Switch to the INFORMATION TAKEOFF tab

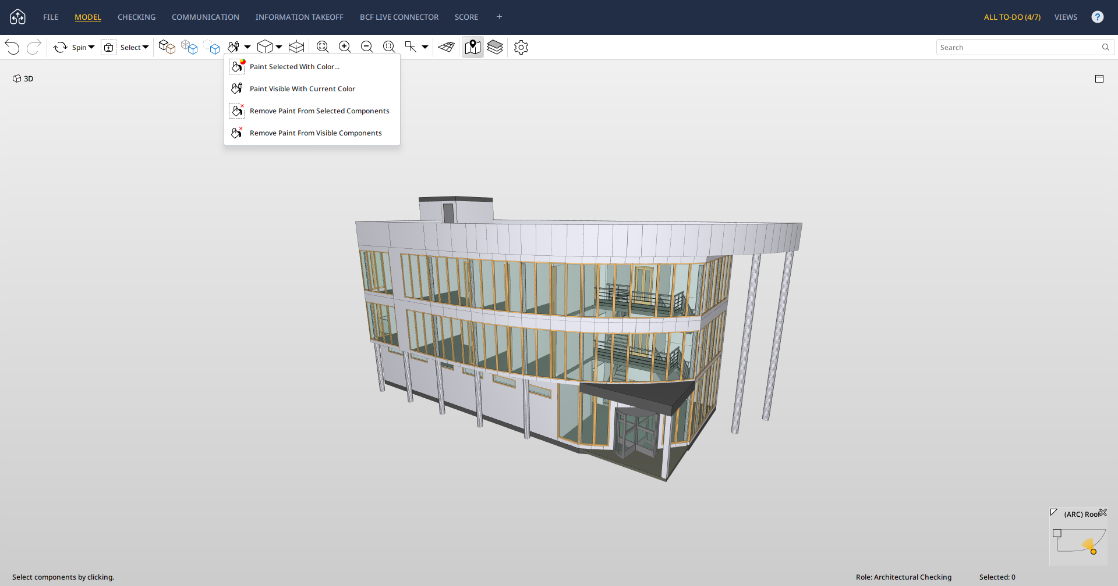tap(299, 17)
